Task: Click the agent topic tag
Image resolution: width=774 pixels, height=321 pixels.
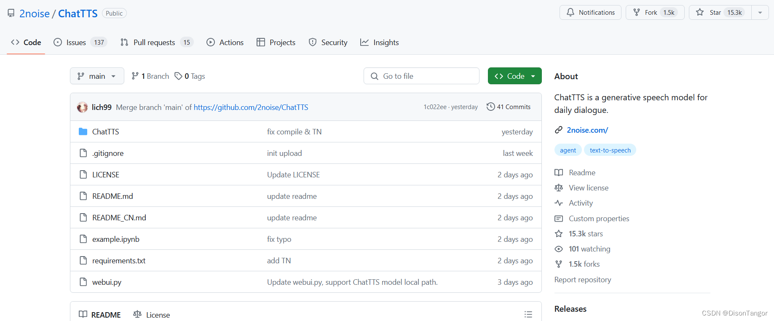Action: tap(568, 150)
